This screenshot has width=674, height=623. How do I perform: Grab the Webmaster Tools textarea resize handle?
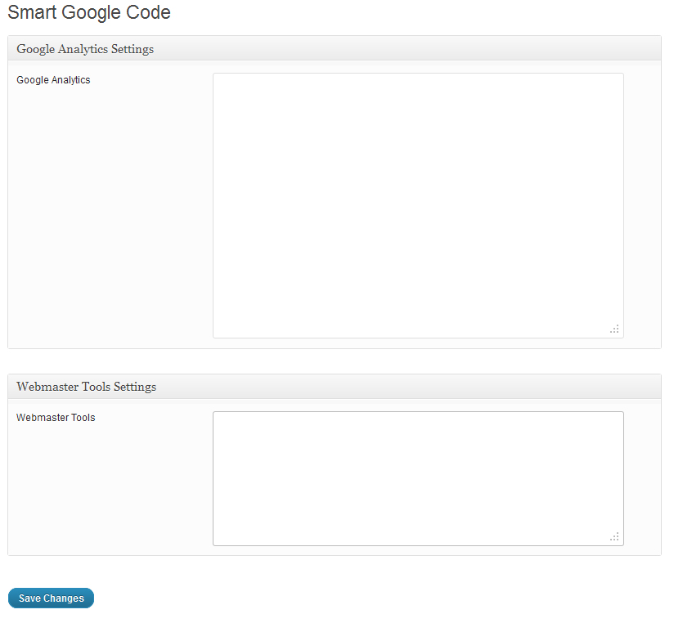[614, 536]
